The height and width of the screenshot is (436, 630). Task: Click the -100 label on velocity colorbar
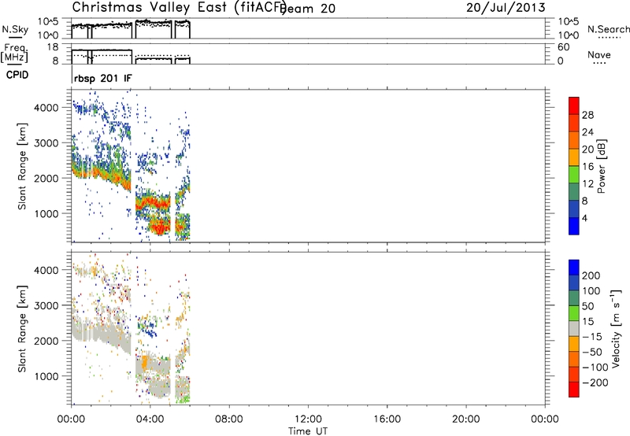pyautogui.click(x=595, y=367)
